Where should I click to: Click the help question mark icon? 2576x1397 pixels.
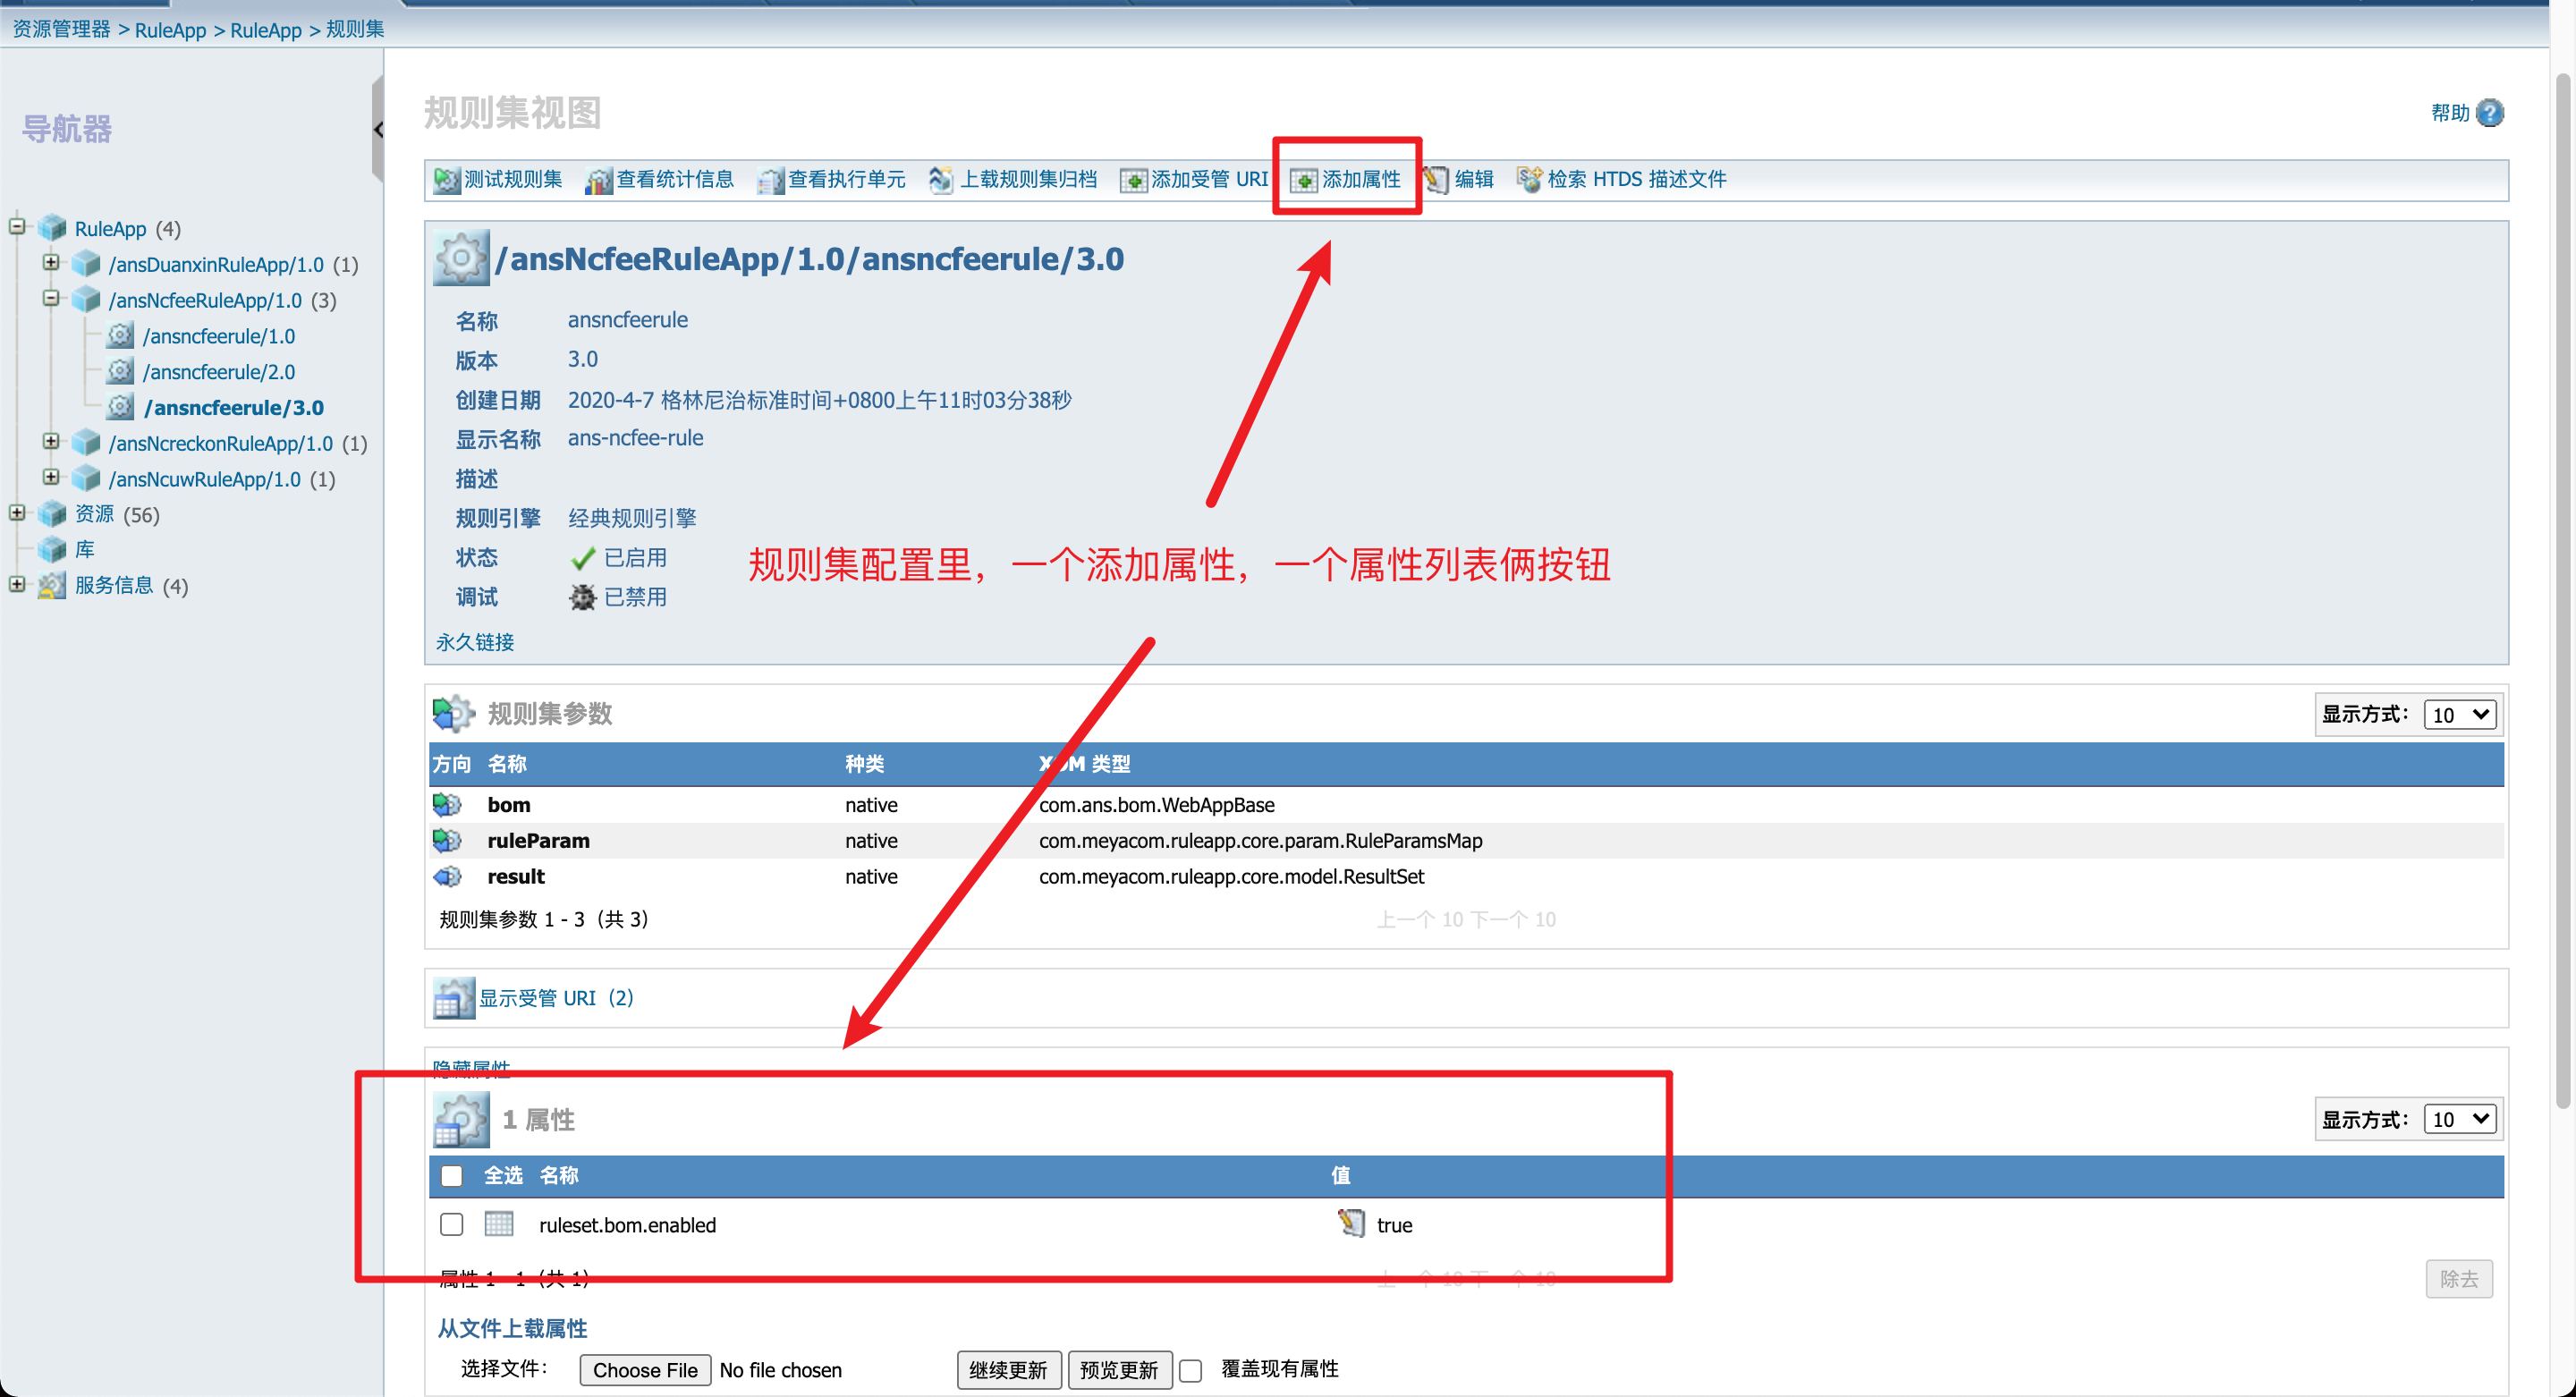pos(2489,113)
